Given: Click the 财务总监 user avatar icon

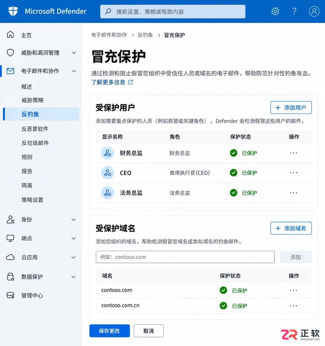Looking at the screenshot, I should click(107, 153).
